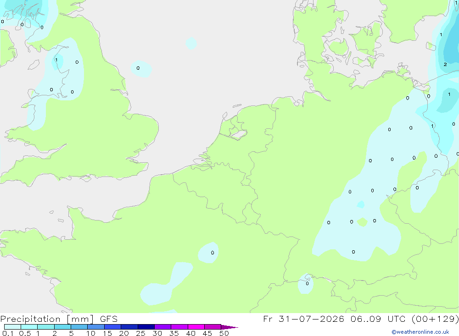Click the '0.1' legend label

(8, 333)
